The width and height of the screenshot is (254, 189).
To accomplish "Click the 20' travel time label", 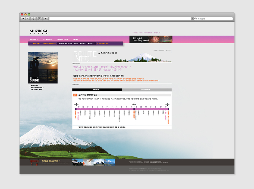I will [141, 107].
